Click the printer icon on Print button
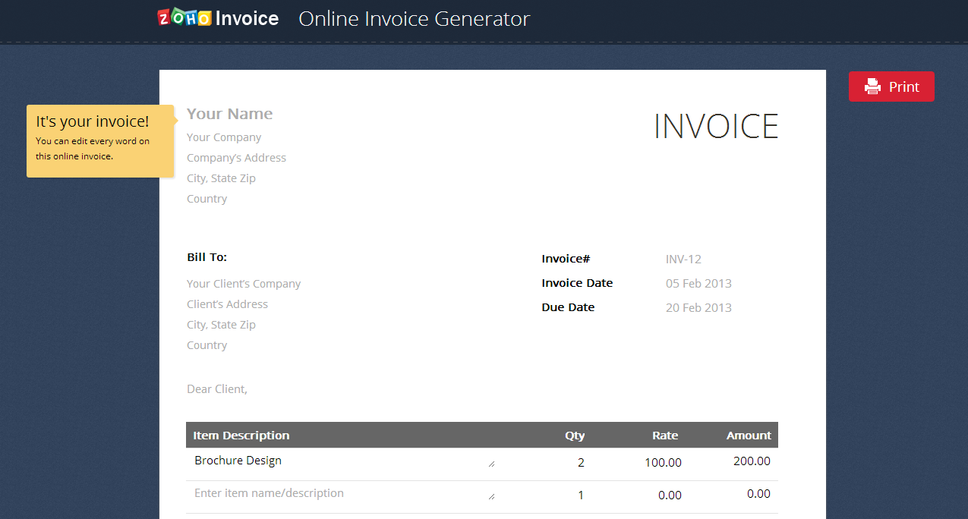Image resolution: width=968 pixels, height=519 pixels. [872, 86]
